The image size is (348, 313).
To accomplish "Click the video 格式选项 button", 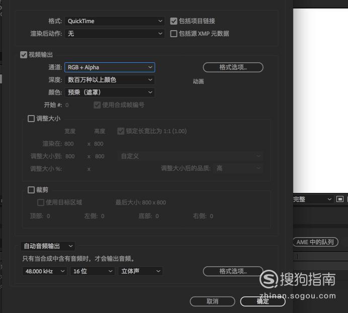I will coord(233,67).
